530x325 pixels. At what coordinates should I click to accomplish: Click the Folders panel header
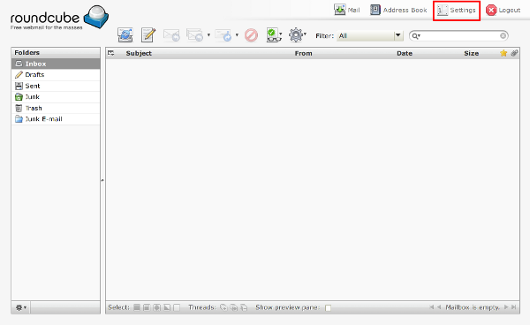(x=56, y=52)
